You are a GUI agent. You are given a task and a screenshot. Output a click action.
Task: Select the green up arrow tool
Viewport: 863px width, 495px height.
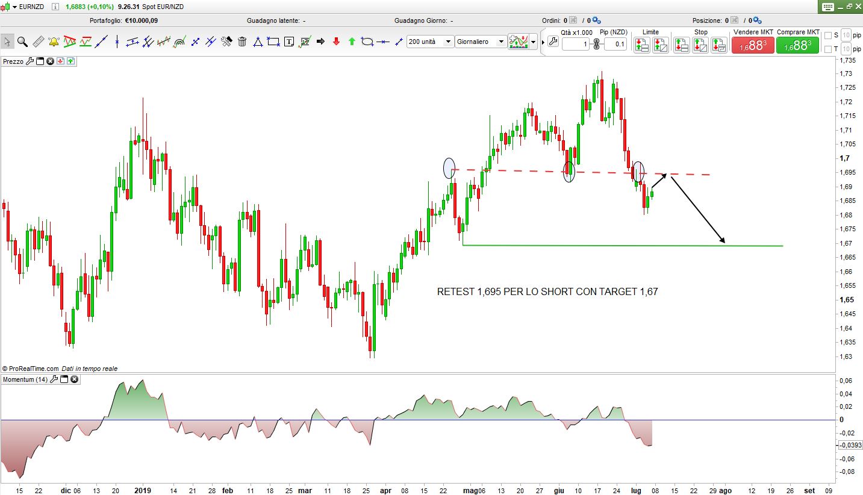(x=352, y=42)
